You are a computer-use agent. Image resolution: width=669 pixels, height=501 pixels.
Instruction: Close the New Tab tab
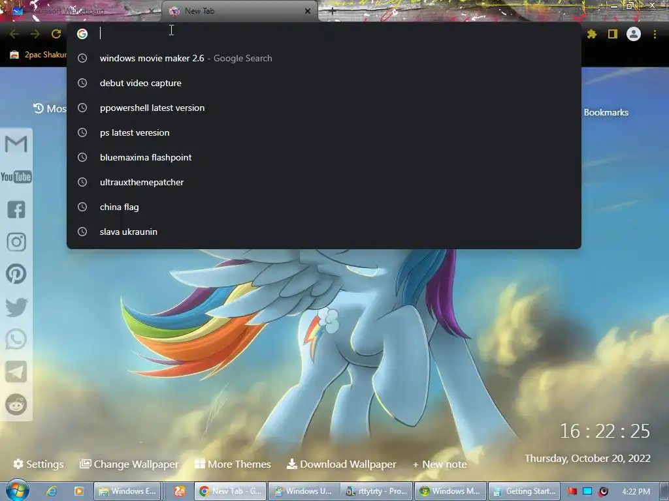tap(308, 11)
